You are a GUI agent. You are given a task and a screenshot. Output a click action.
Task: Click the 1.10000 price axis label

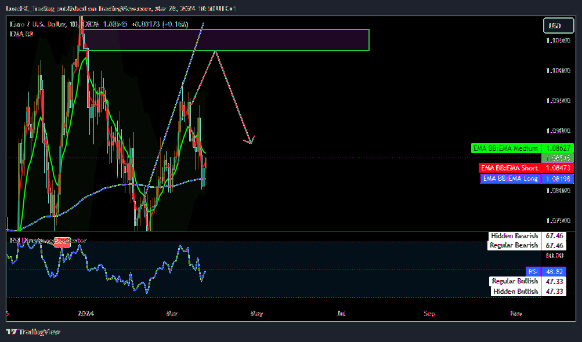pyautogui.click(x=558, y=71)
